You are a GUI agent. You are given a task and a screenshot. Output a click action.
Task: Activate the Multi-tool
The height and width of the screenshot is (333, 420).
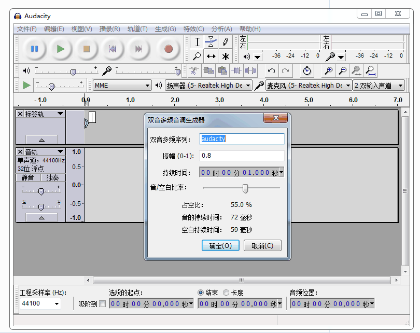[226, 55]
